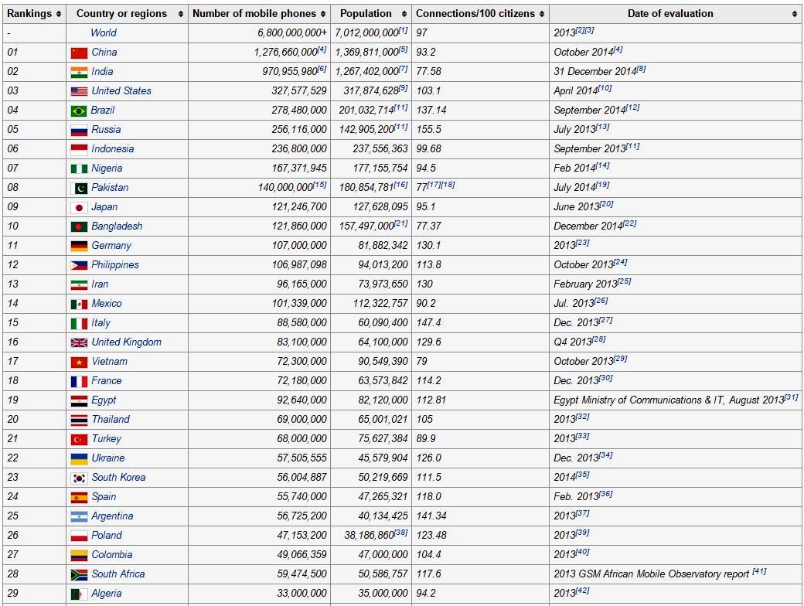
Task: Click the Vietnam flag icon
Action: tap(79, 363)
